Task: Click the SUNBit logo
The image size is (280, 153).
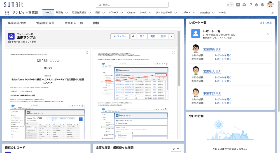Action: click(x=13, y=5)
